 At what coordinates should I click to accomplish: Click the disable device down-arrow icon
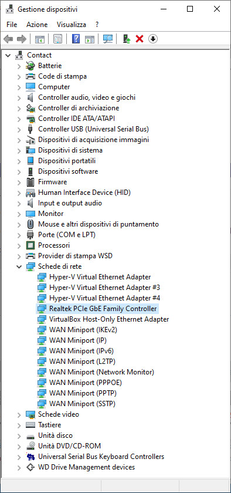(153, 39)
